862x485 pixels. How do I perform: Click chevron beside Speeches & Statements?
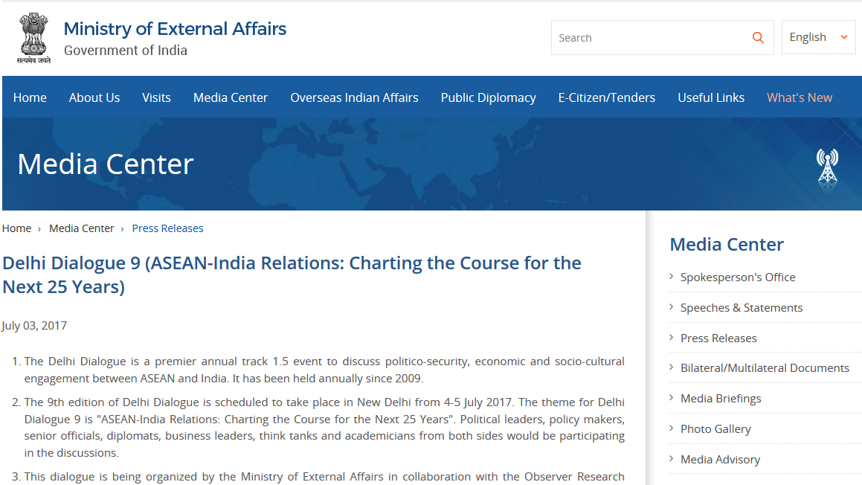click(672, 306)
